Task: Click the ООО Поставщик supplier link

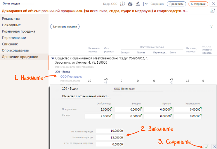Action: click(71, 77)
